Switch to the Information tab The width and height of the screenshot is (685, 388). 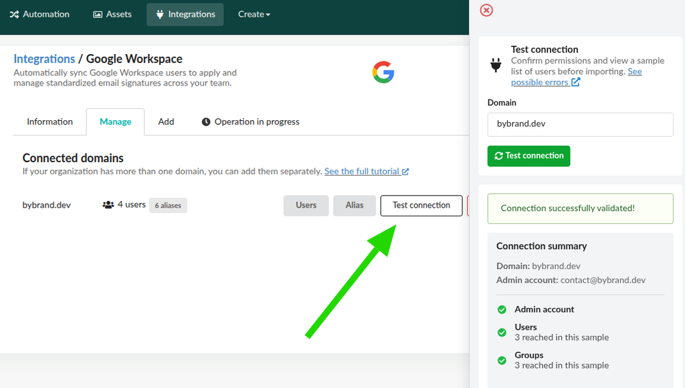[50, 122]
